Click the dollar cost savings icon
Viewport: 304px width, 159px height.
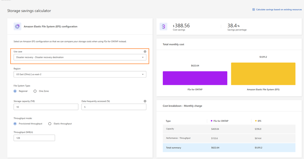(x=163, y=27)
